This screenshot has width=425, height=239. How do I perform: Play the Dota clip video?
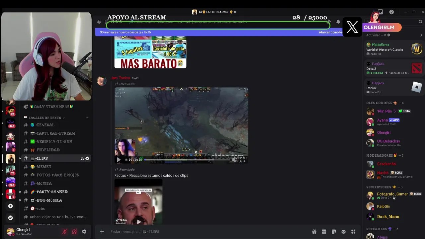(x=119, y=160)
